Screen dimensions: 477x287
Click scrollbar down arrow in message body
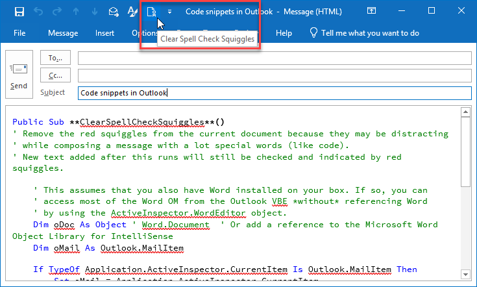click(465, 274)
